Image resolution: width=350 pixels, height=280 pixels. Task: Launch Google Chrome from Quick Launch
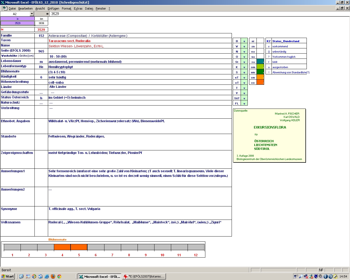[x=59, y=276]
